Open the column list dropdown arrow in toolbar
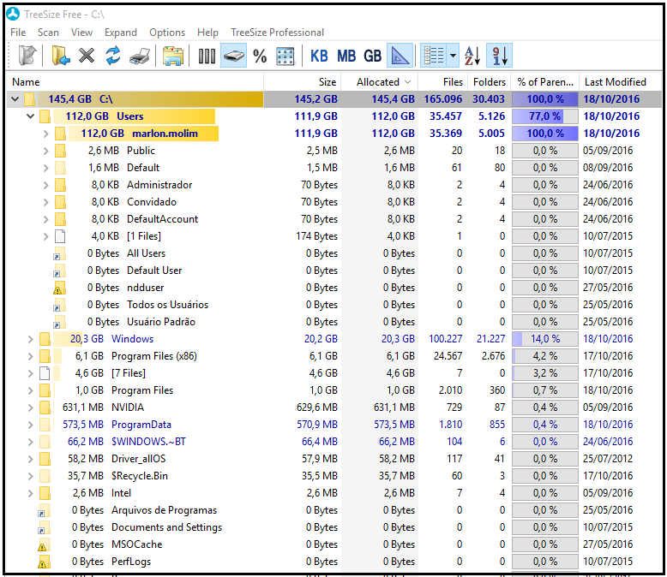Screen dimensions: 667x577 (x=453, y=56)
